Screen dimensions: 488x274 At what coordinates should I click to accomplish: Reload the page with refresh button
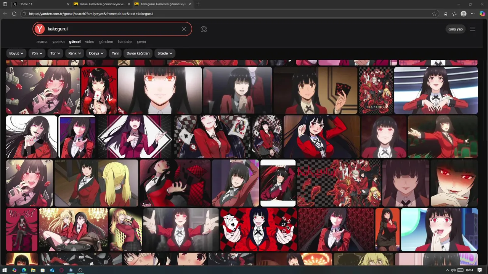click(14, 14)
